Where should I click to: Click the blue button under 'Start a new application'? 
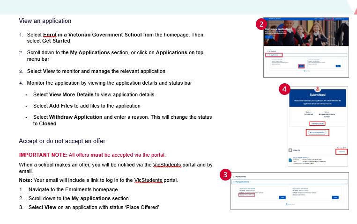[269, 37]
